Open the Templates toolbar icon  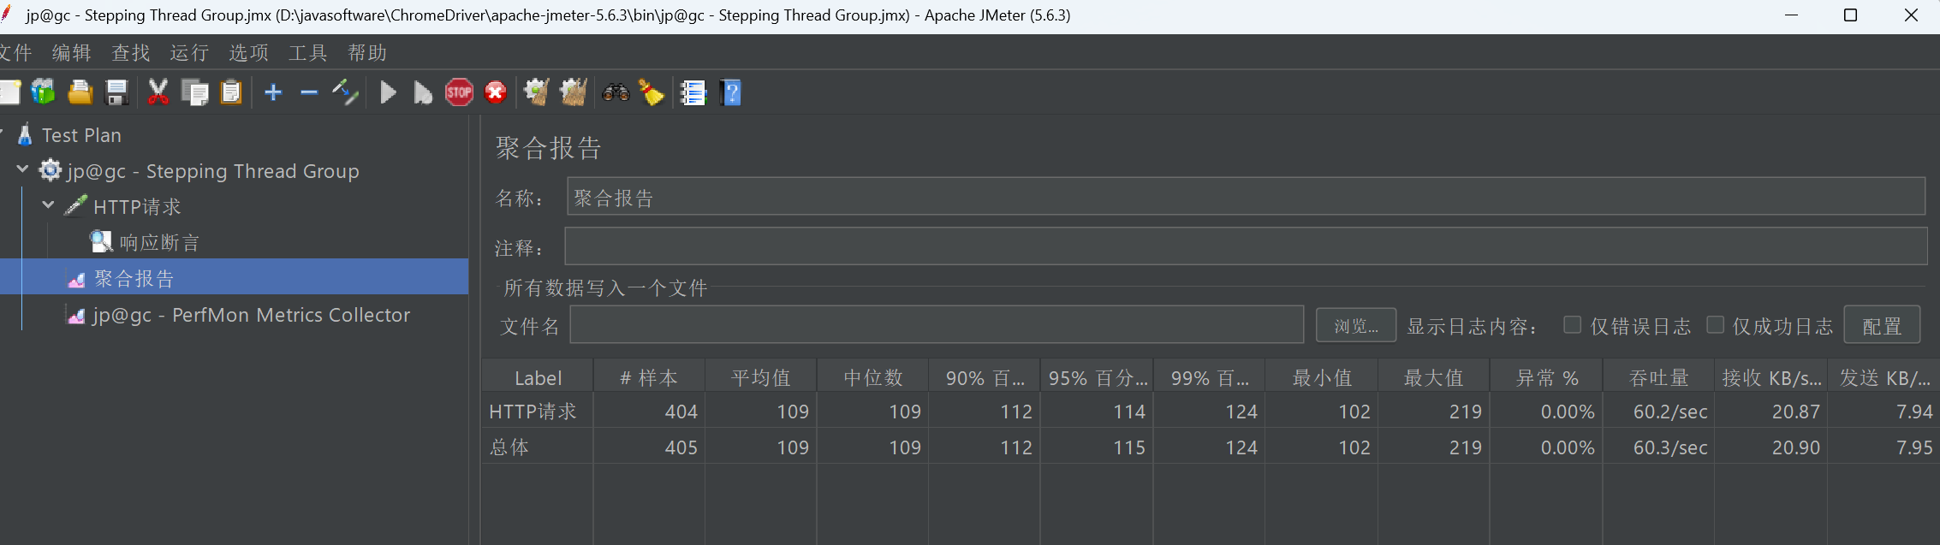43,92
